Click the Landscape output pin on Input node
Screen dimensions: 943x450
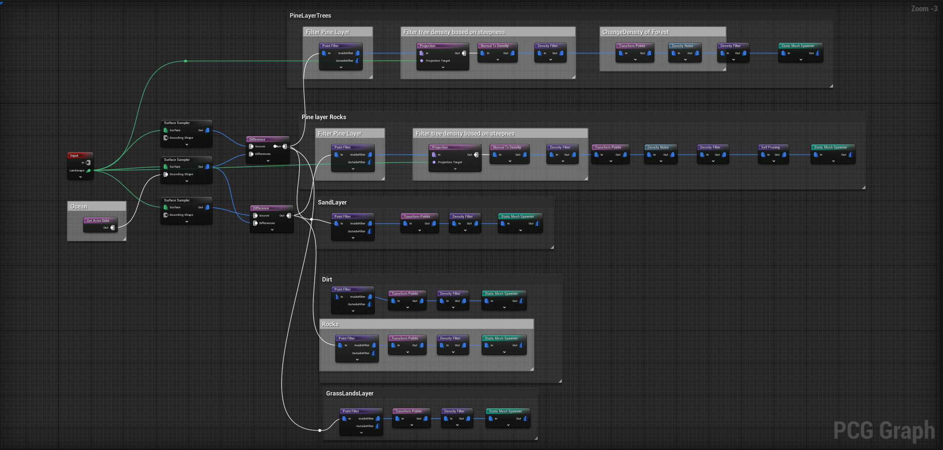pyautogui.click(x=89, y=171)
